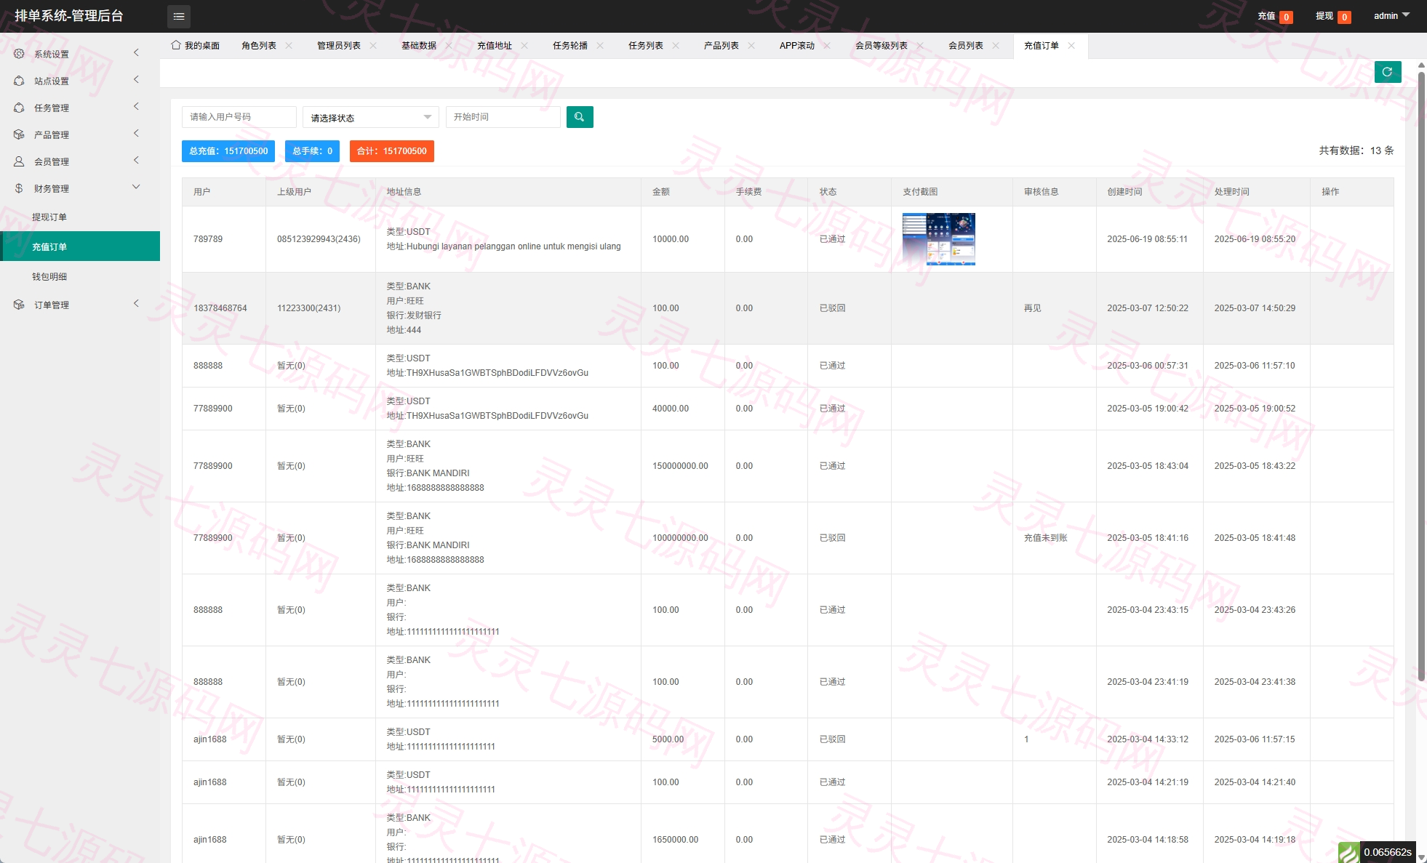Click the 充值 notification link in header
This screenshot has height=863, width=1427.
tap(1275, 16)
